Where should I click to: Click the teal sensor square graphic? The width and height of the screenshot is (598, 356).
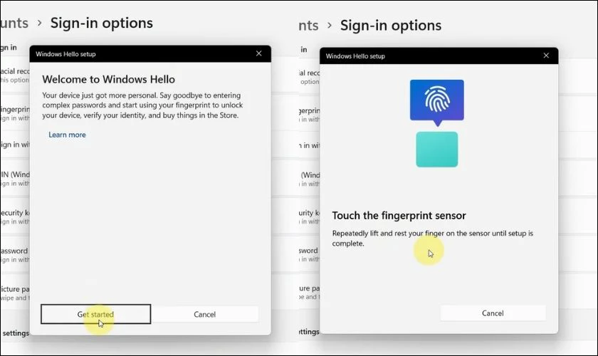coord(437,150)
